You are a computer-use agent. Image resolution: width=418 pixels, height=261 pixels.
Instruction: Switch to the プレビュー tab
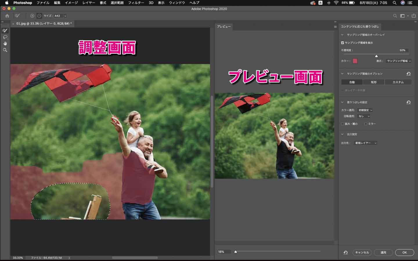click(x=224, y=26)
